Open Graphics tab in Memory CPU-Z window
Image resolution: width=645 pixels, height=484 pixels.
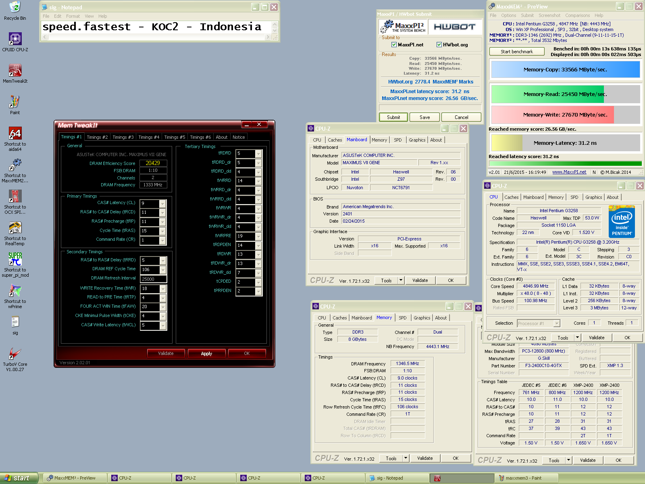point(422,318)
